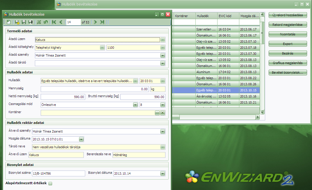Viewport: 312px width, 190px height.
Task: Click the plain floppy disk save icon
Action: pyautogui.click(x=24, y=22)
